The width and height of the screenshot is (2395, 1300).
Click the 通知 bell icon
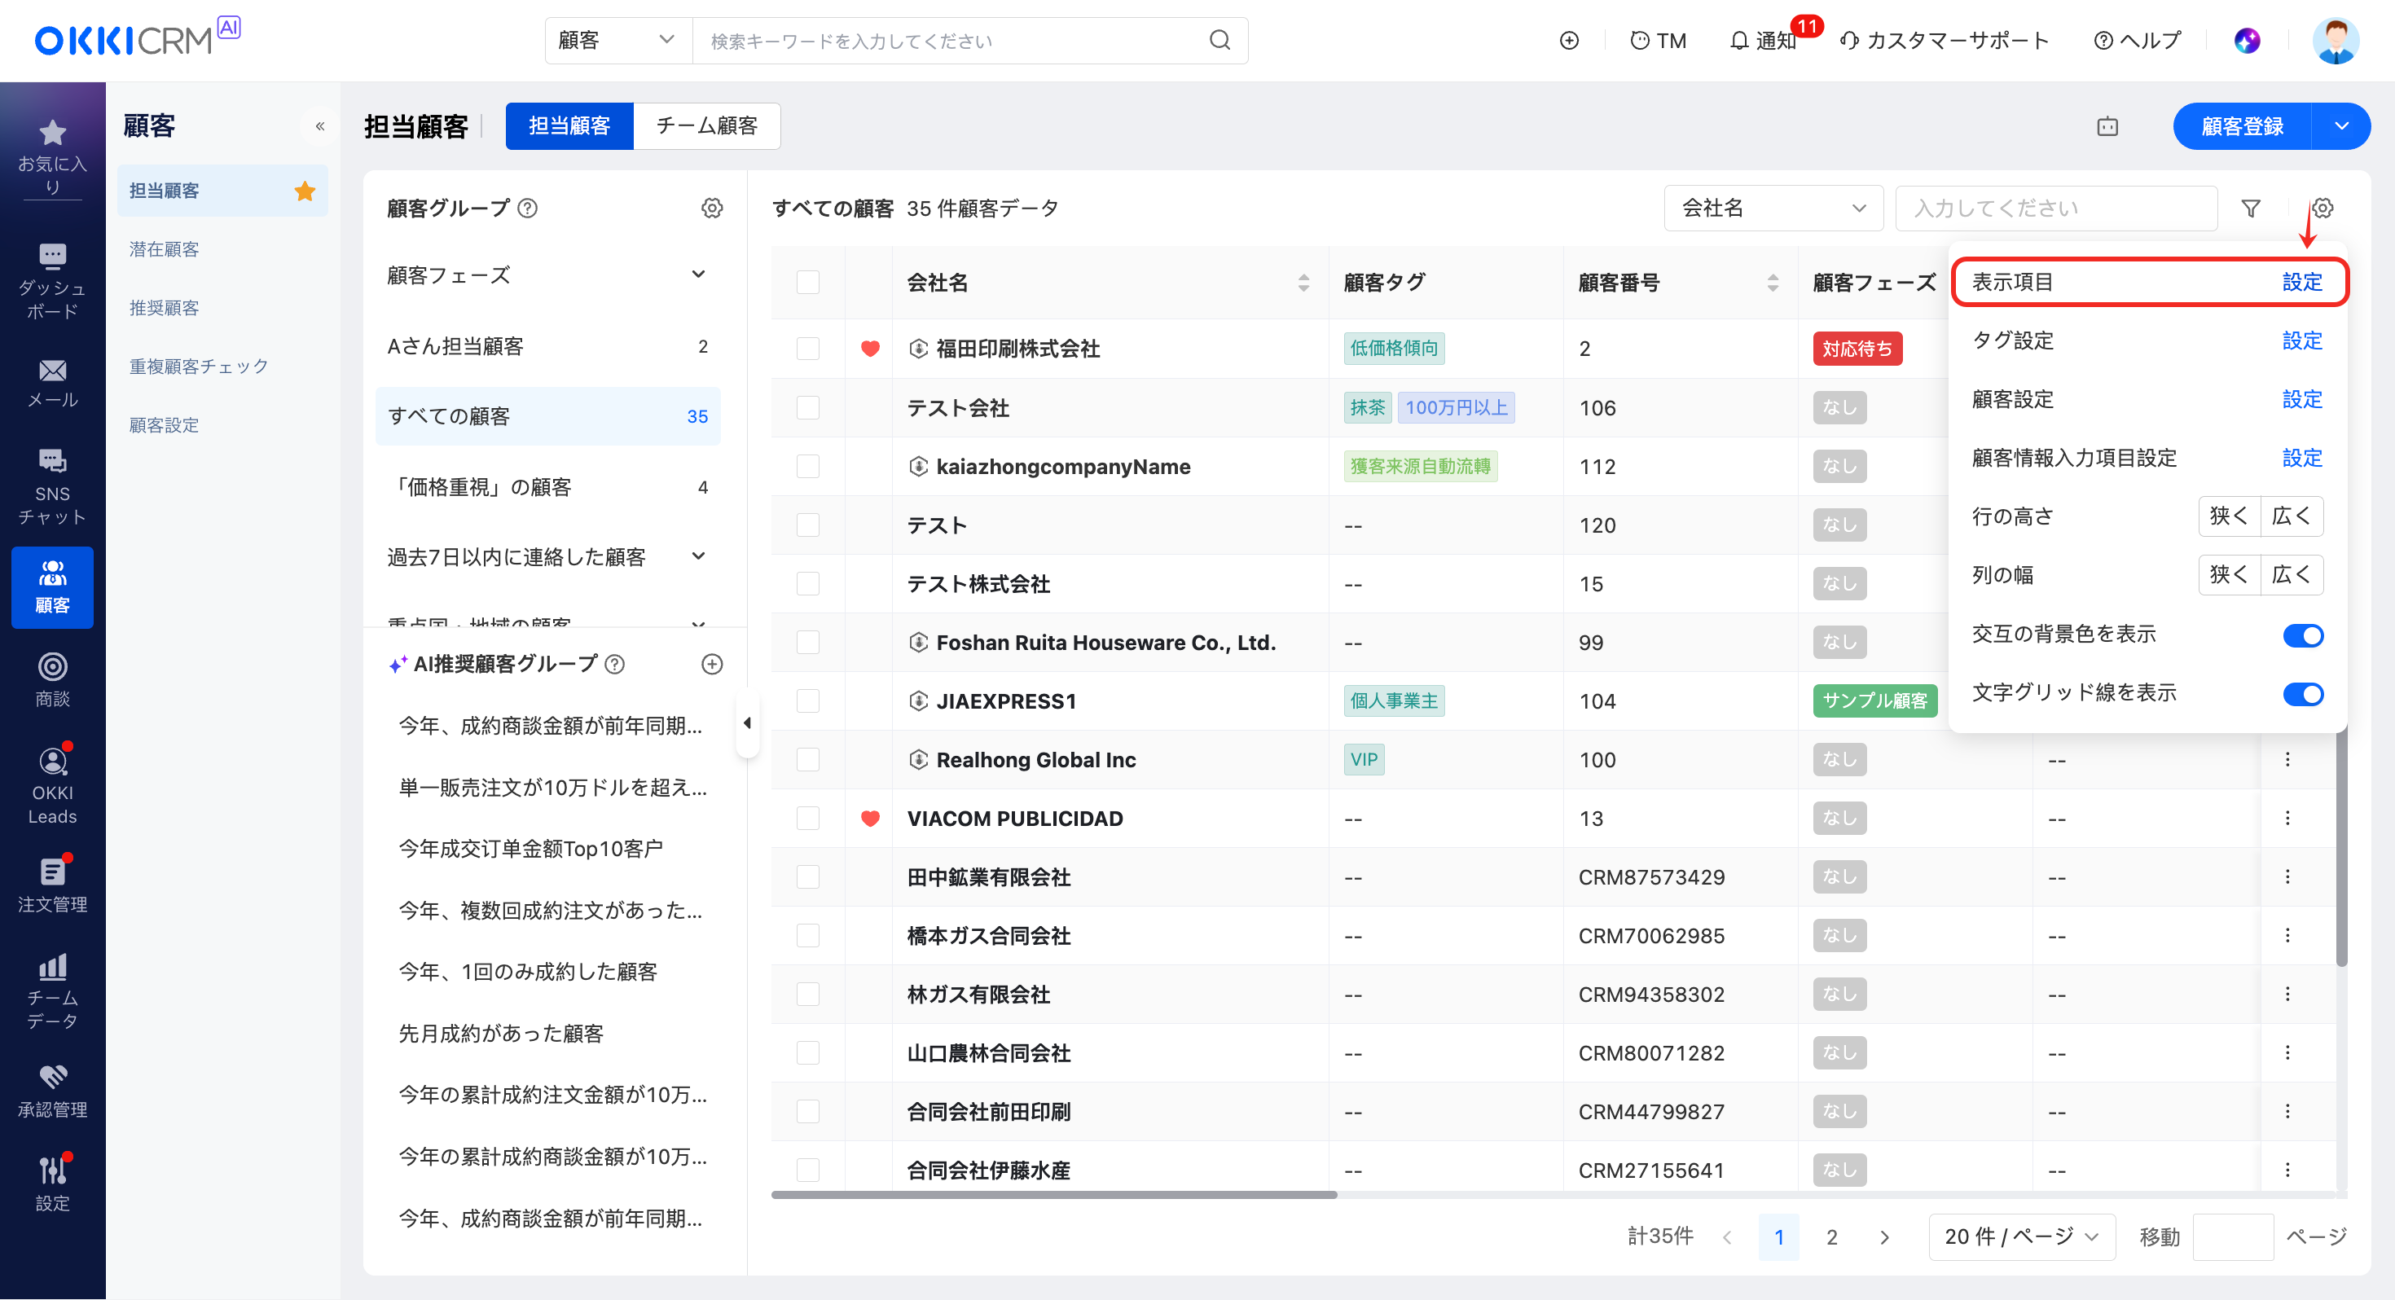tap(1738, 41)
